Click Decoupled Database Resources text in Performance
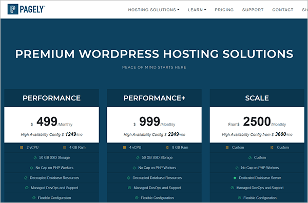Screen dimensions: 308x203 (54, 178)
